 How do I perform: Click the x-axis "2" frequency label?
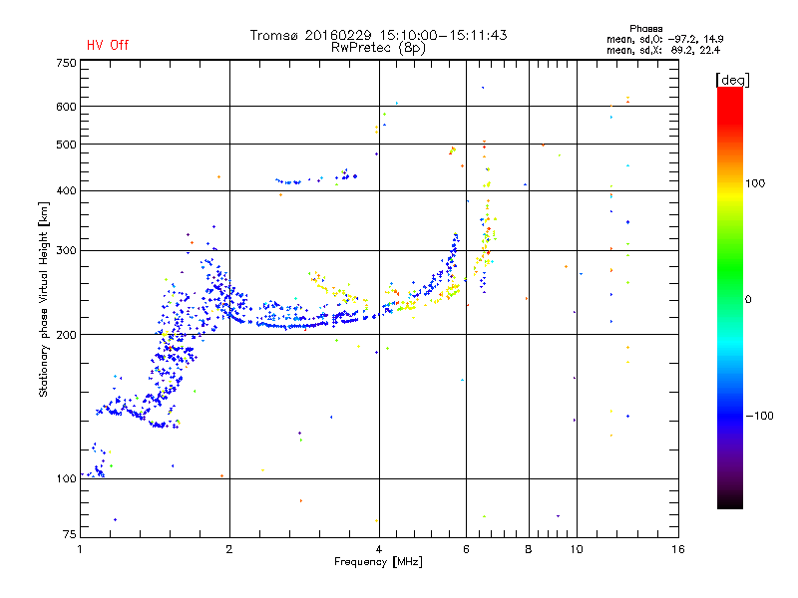(229, 549)
